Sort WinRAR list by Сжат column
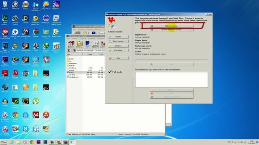The height and width of the screenshot is (145, 259). tap(99, 54)
